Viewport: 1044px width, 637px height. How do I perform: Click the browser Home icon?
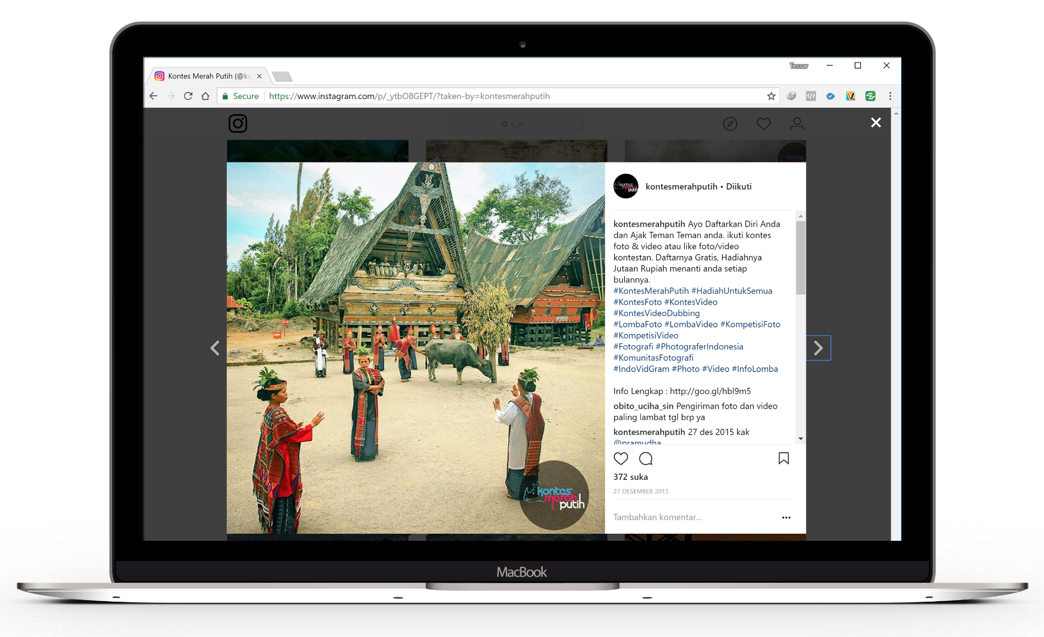coord(205,96)
